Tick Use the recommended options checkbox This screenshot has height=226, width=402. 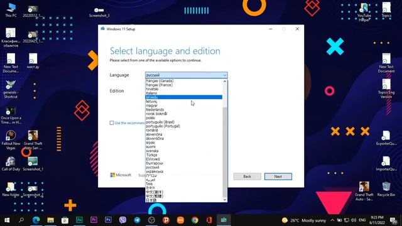(112, 123)
